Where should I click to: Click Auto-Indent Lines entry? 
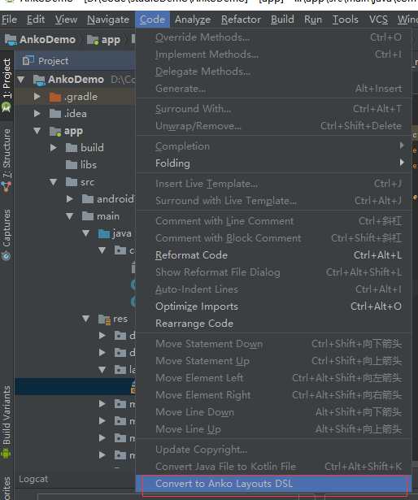click(x=273, y=289)
